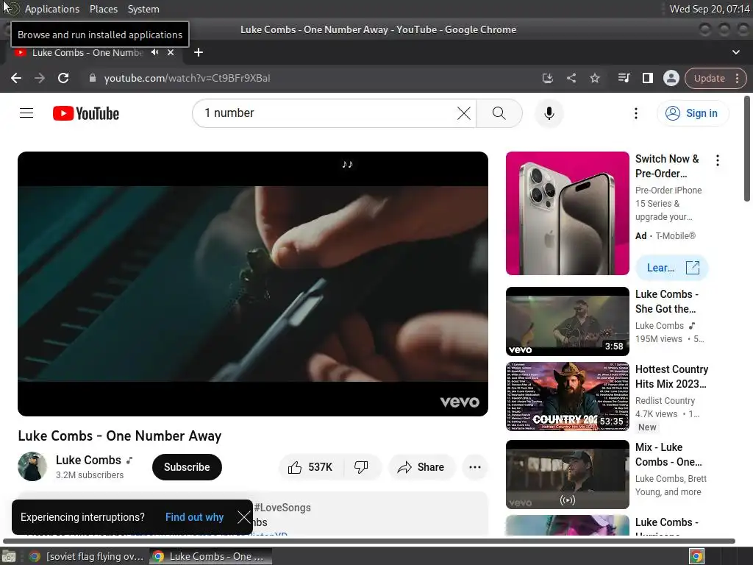Reload the page
The width and height of the screenshot is (753, 565).
point(63,78)
